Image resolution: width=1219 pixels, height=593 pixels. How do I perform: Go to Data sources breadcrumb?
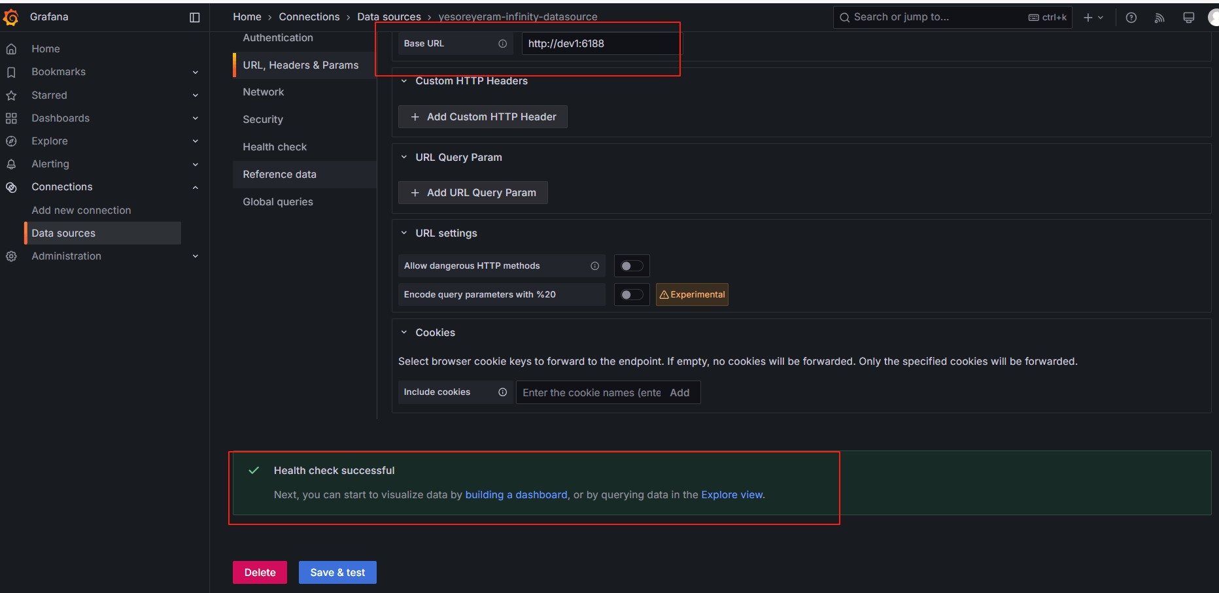(x=389, y=17)
